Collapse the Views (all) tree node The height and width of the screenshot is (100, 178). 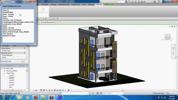coord(2,69)
